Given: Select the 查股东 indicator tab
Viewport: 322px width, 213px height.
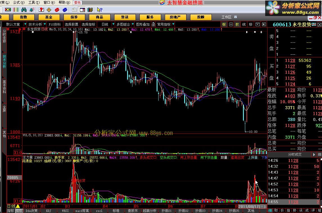Looking at the screenshot, I should point(133,211).
